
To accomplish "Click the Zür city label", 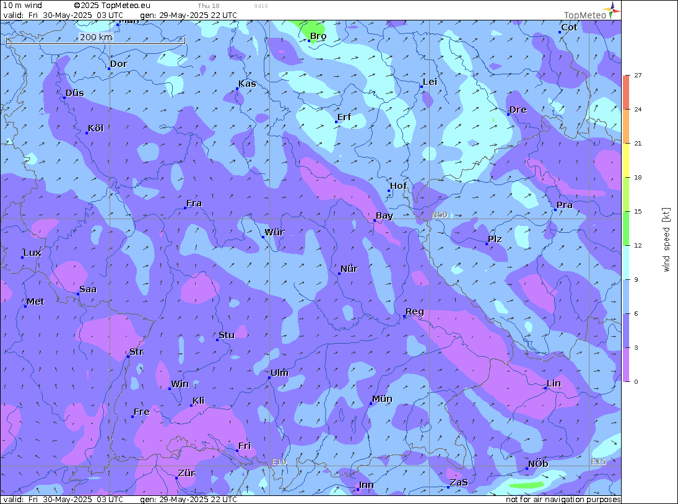I will point(187,473).
